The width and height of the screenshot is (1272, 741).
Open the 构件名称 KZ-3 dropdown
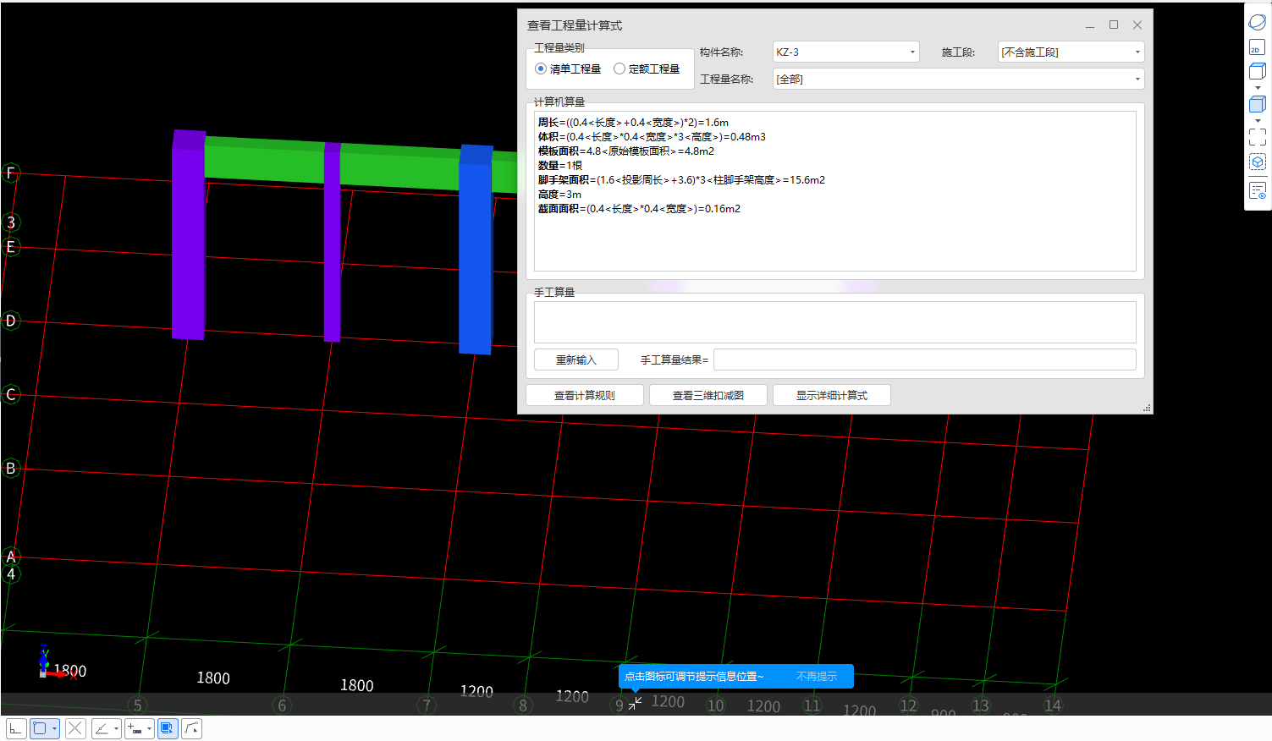point(845,52)
